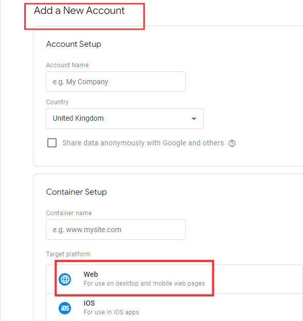Expand the Country dropdown arrow

pyautogui.click(x=194, y=119)
